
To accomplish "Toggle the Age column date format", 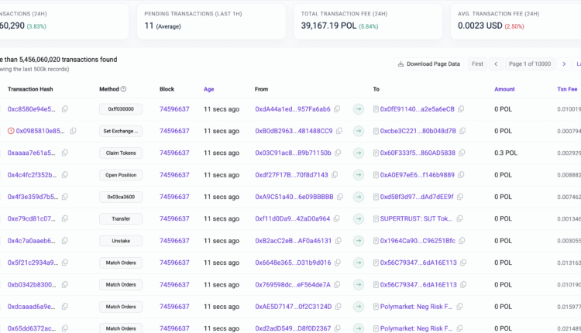I will pyautogui.click(x=208, y=89).
